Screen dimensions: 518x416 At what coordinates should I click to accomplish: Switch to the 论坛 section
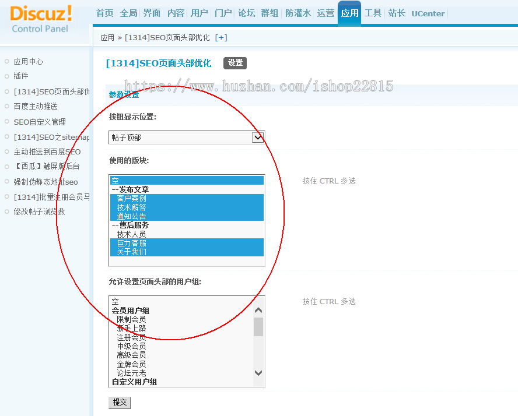pos(246,13)
